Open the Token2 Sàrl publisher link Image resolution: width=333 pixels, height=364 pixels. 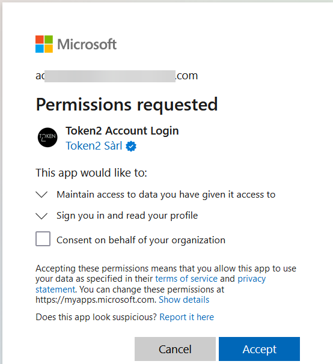pyautogui.click(x=94, y=146)
